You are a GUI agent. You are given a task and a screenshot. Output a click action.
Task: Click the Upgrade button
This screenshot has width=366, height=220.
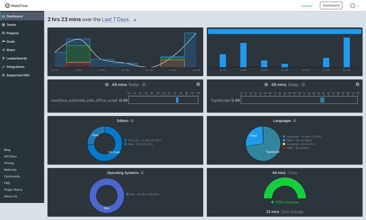click(307, 6)
